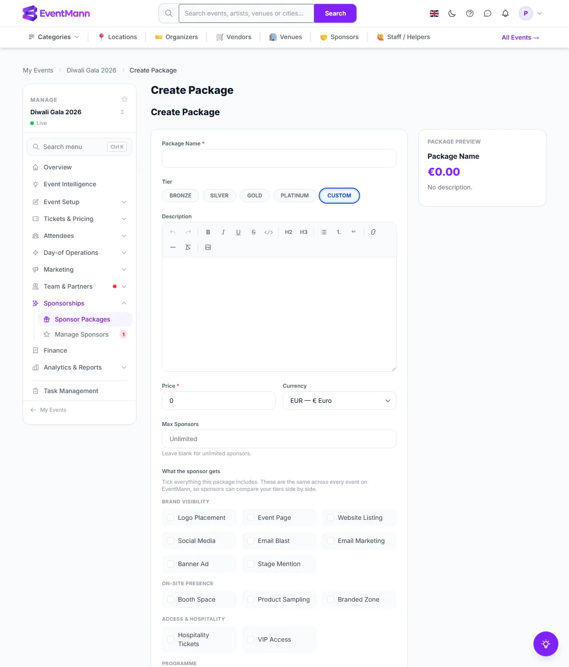Check the Website Listing option
This screenshot has height=667, width=569.
coord(331,518)
